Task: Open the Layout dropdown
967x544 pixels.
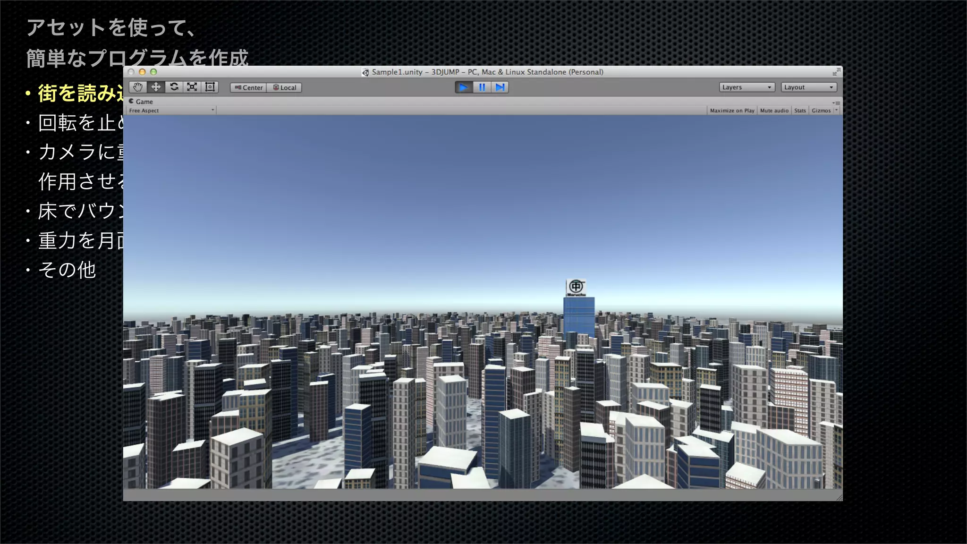Action: coord(808,87)
